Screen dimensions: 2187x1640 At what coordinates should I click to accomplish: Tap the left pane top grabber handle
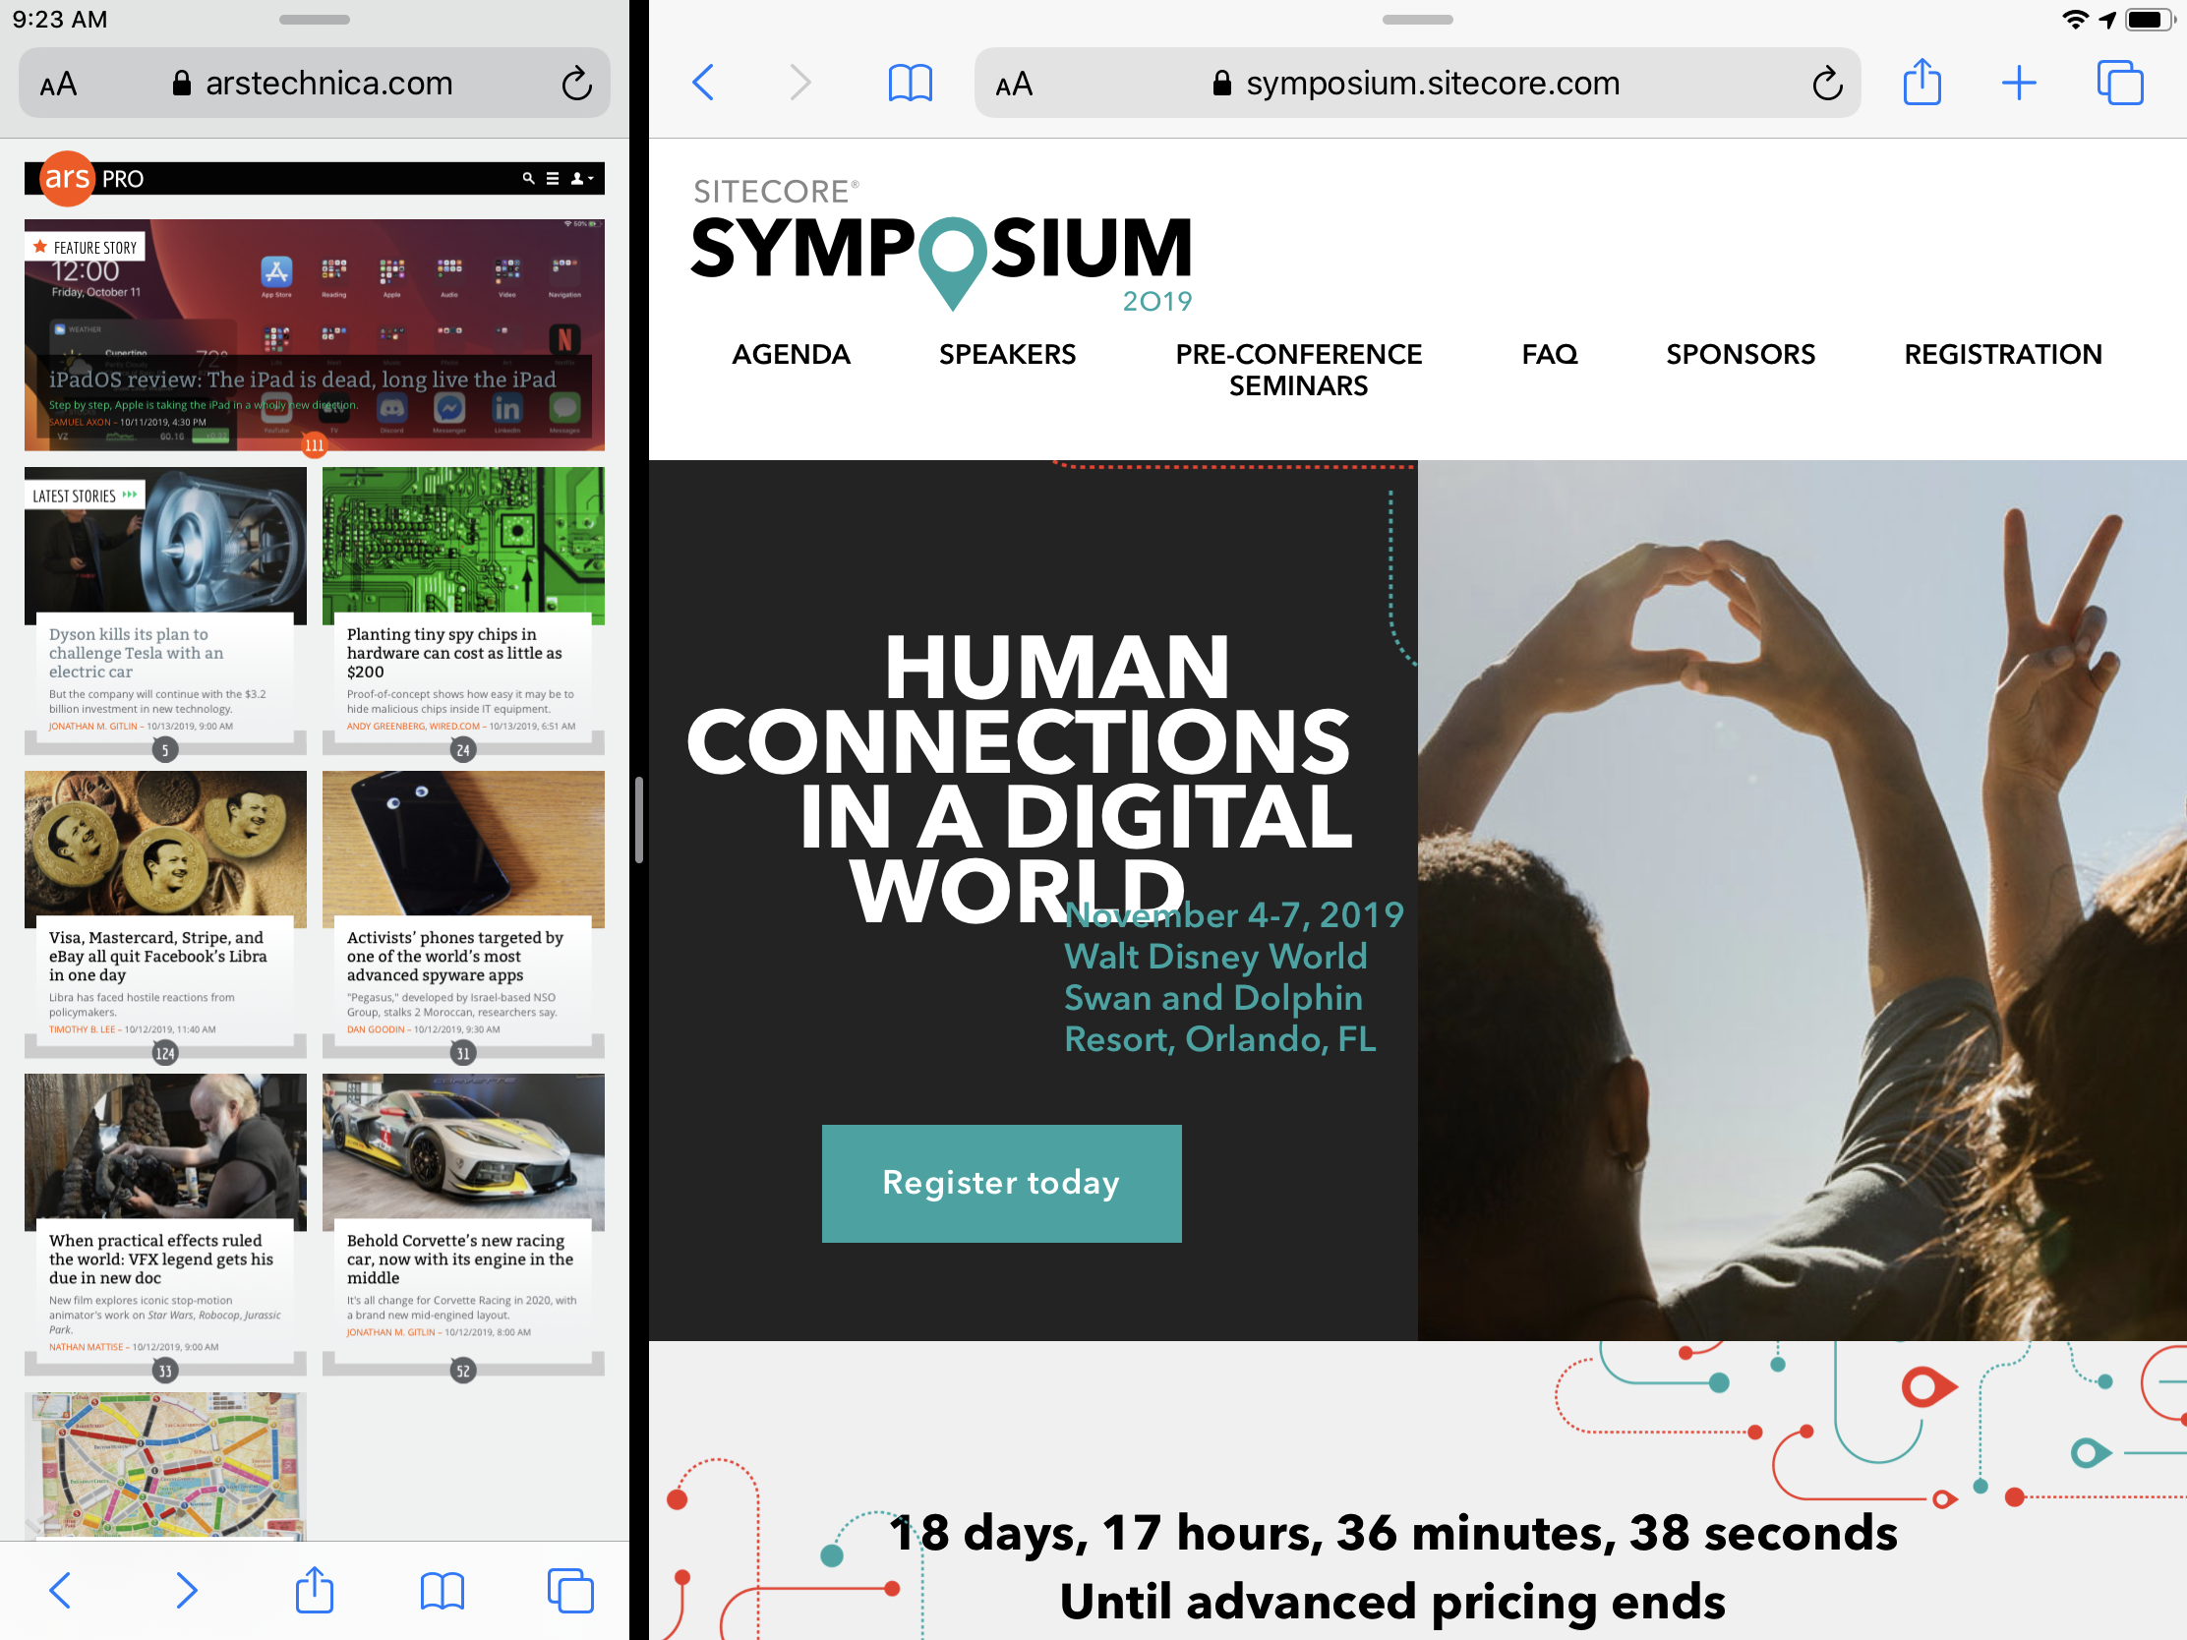click(x=315, y=19)
